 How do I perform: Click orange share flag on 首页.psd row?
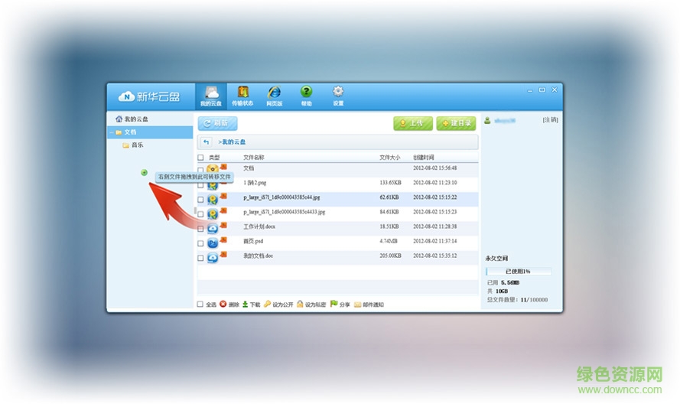click(224, 240)
